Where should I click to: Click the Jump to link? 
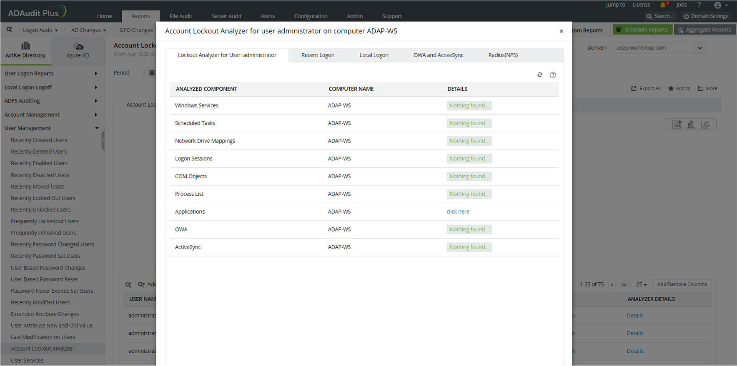(615, 5)
